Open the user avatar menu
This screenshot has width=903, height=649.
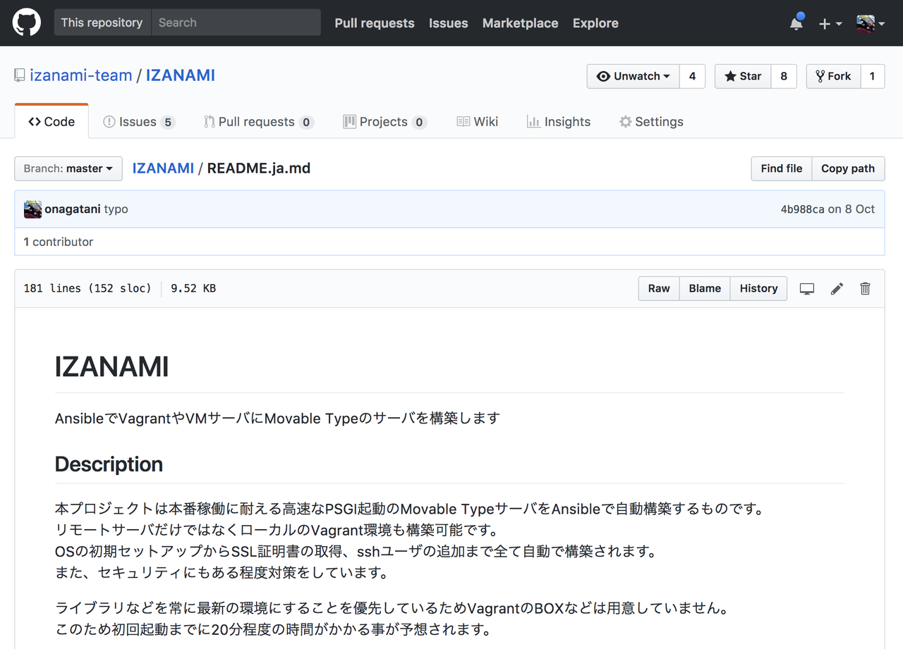tap(871, 23)
